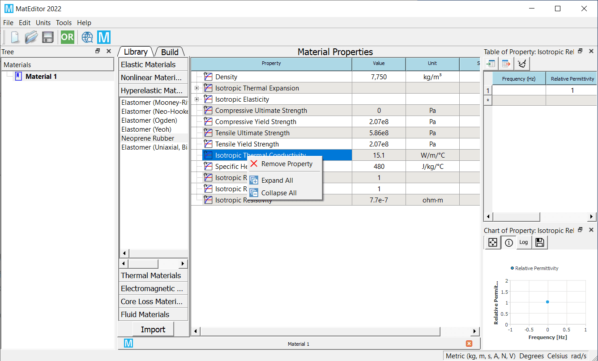Click the export table data icon
This screenshot has width=598, height=361.
click(x=506, y=64)
